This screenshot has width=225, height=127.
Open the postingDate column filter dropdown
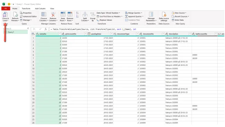(x=111, y=34)
